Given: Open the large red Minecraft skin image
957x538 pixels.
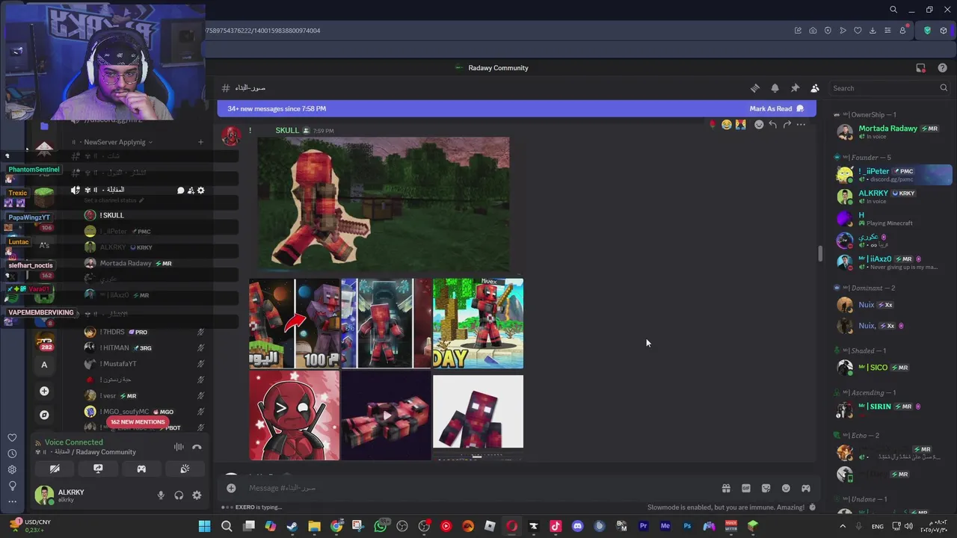Looking at the screenshot, I should click(384, 202).
